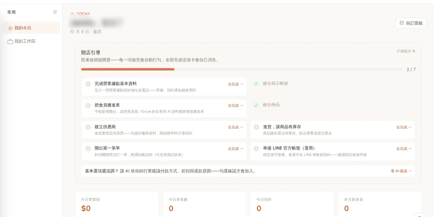Click the 常用 sidebar heading

(x=11, y=12)
